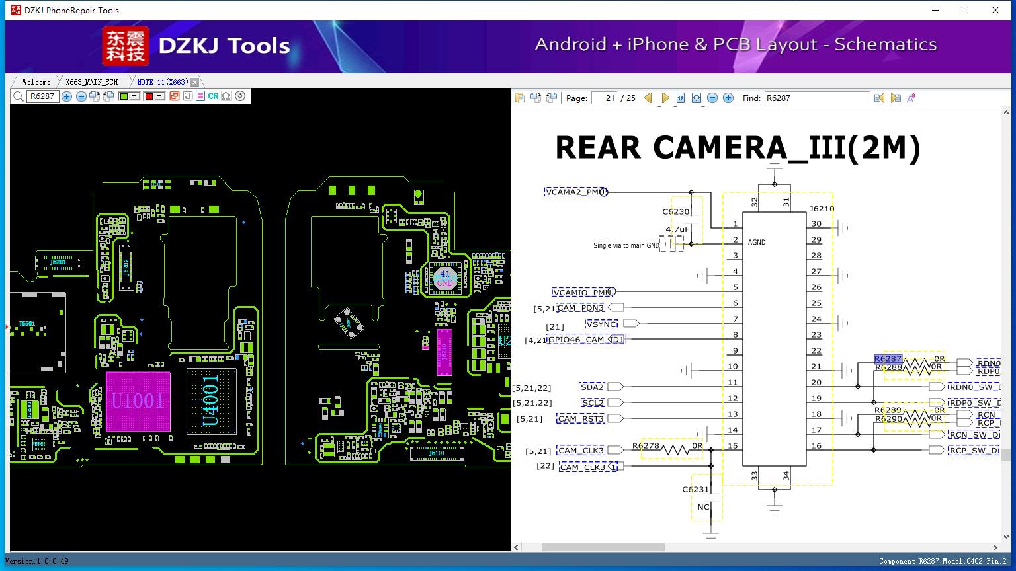Toggle the pink marker display icon
The image size is (1016, 571).
[200, 96]
